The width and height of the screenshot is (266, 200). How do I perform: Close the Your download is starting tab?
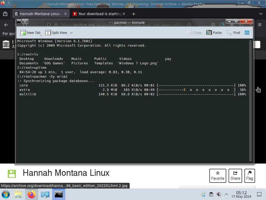click(x=124, y=14)
